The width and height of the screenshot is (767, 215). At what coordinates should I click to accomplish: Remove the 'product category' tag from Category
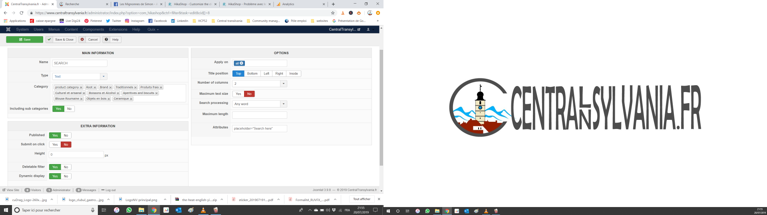81,88
